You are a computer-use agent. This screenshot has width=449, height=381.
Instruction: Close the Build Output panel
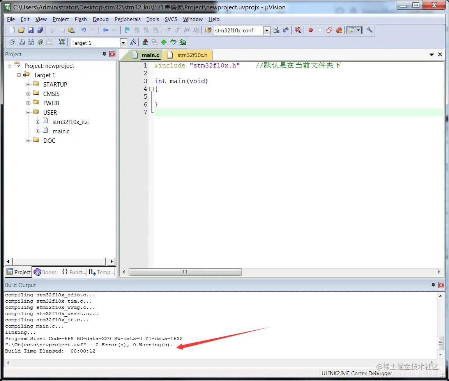(441, 285)
